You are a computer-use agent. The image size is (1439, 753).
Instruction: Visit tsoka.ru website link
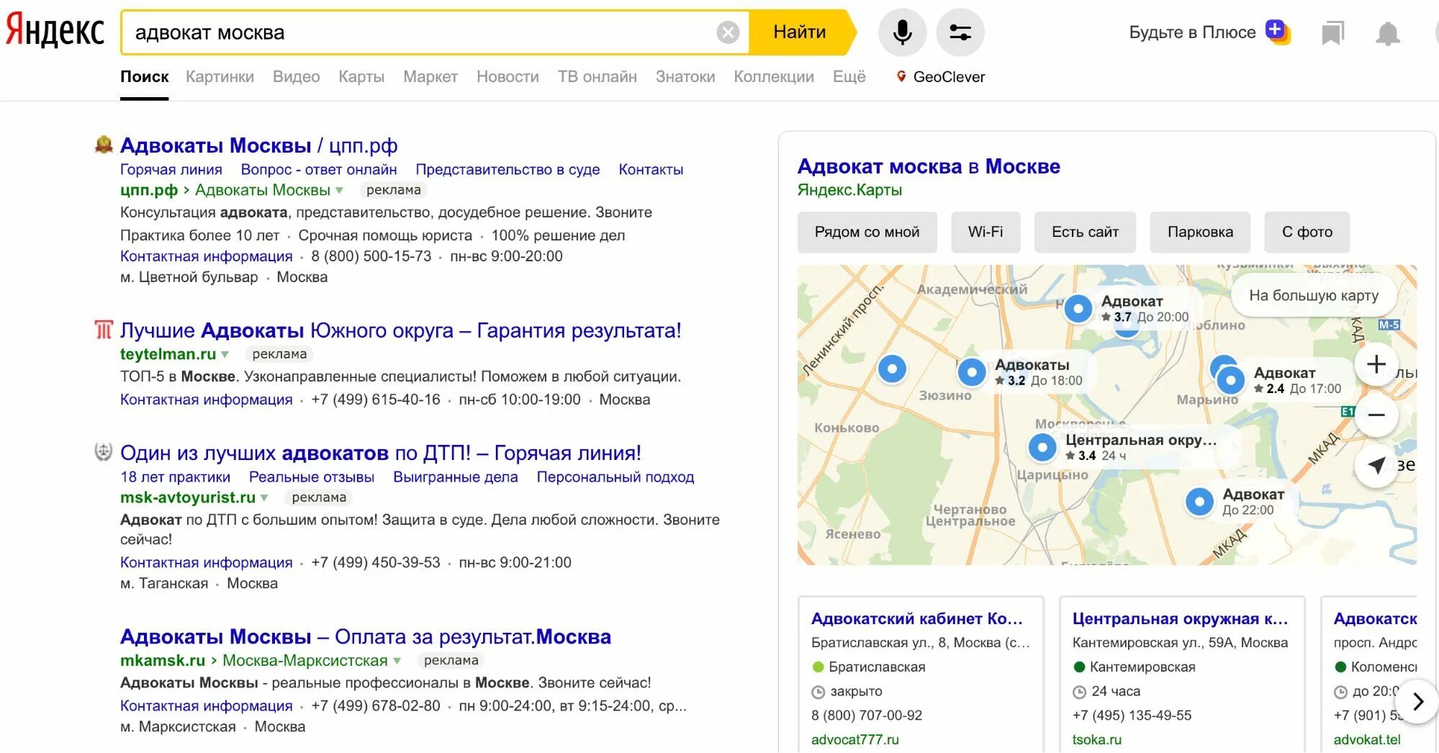(x=1097, y=739)
